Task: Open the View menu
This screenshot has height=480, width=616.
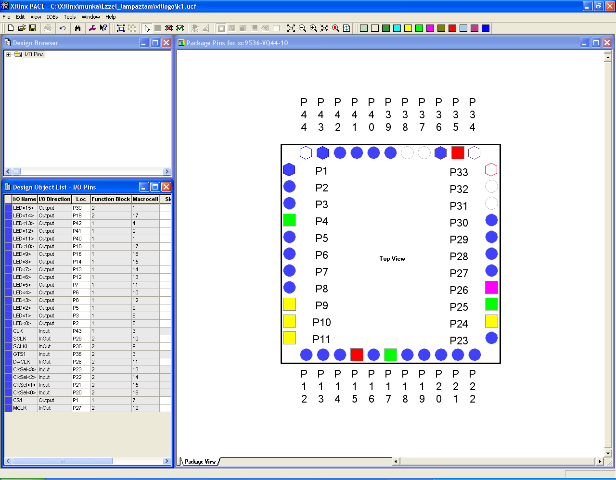Action: pos(36,17)
